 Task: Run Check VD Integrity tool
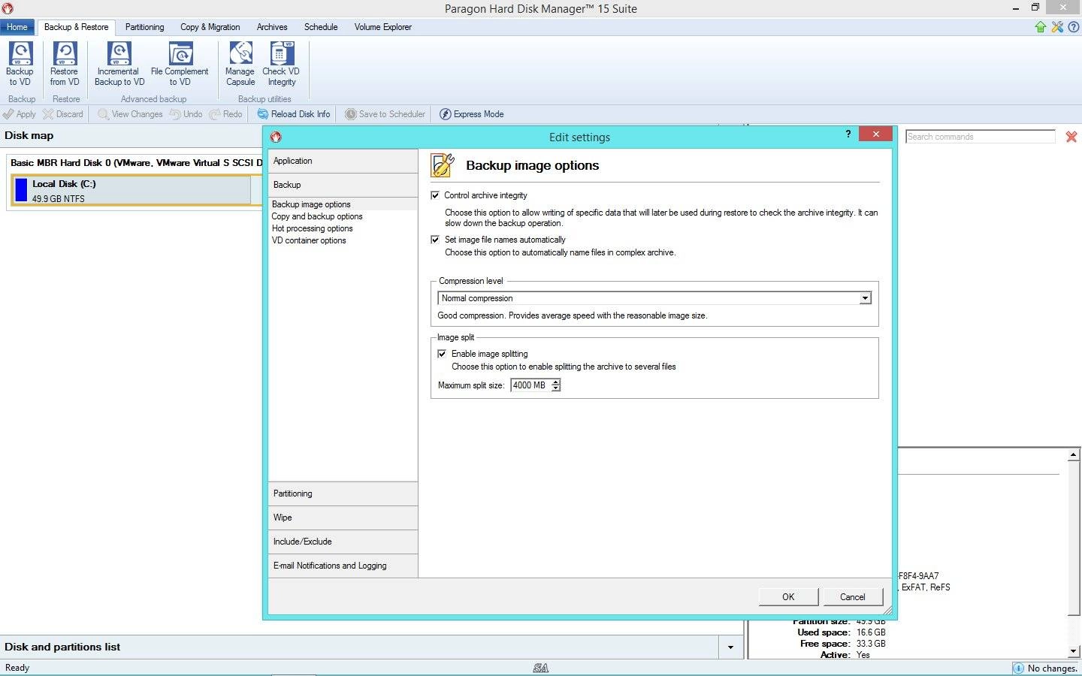pyautogui.click(x=281, y=64)
